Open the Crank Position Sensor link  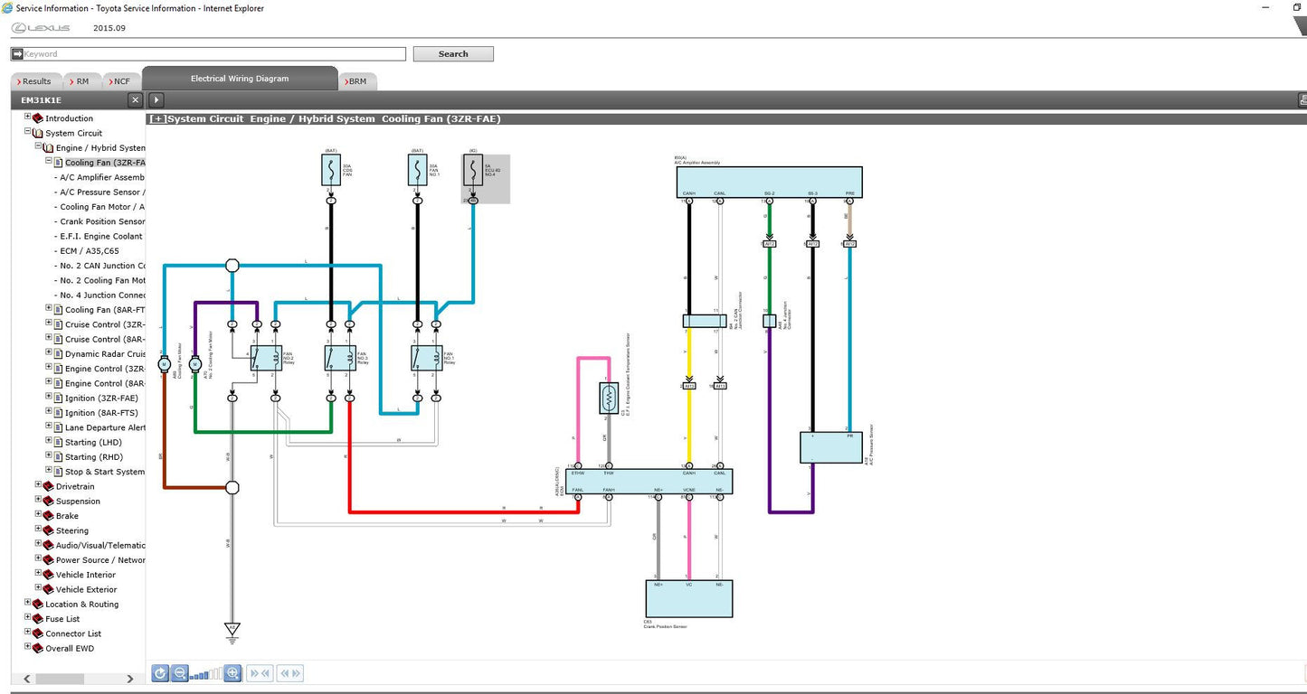pyautogui.click(x=101, y=221)
